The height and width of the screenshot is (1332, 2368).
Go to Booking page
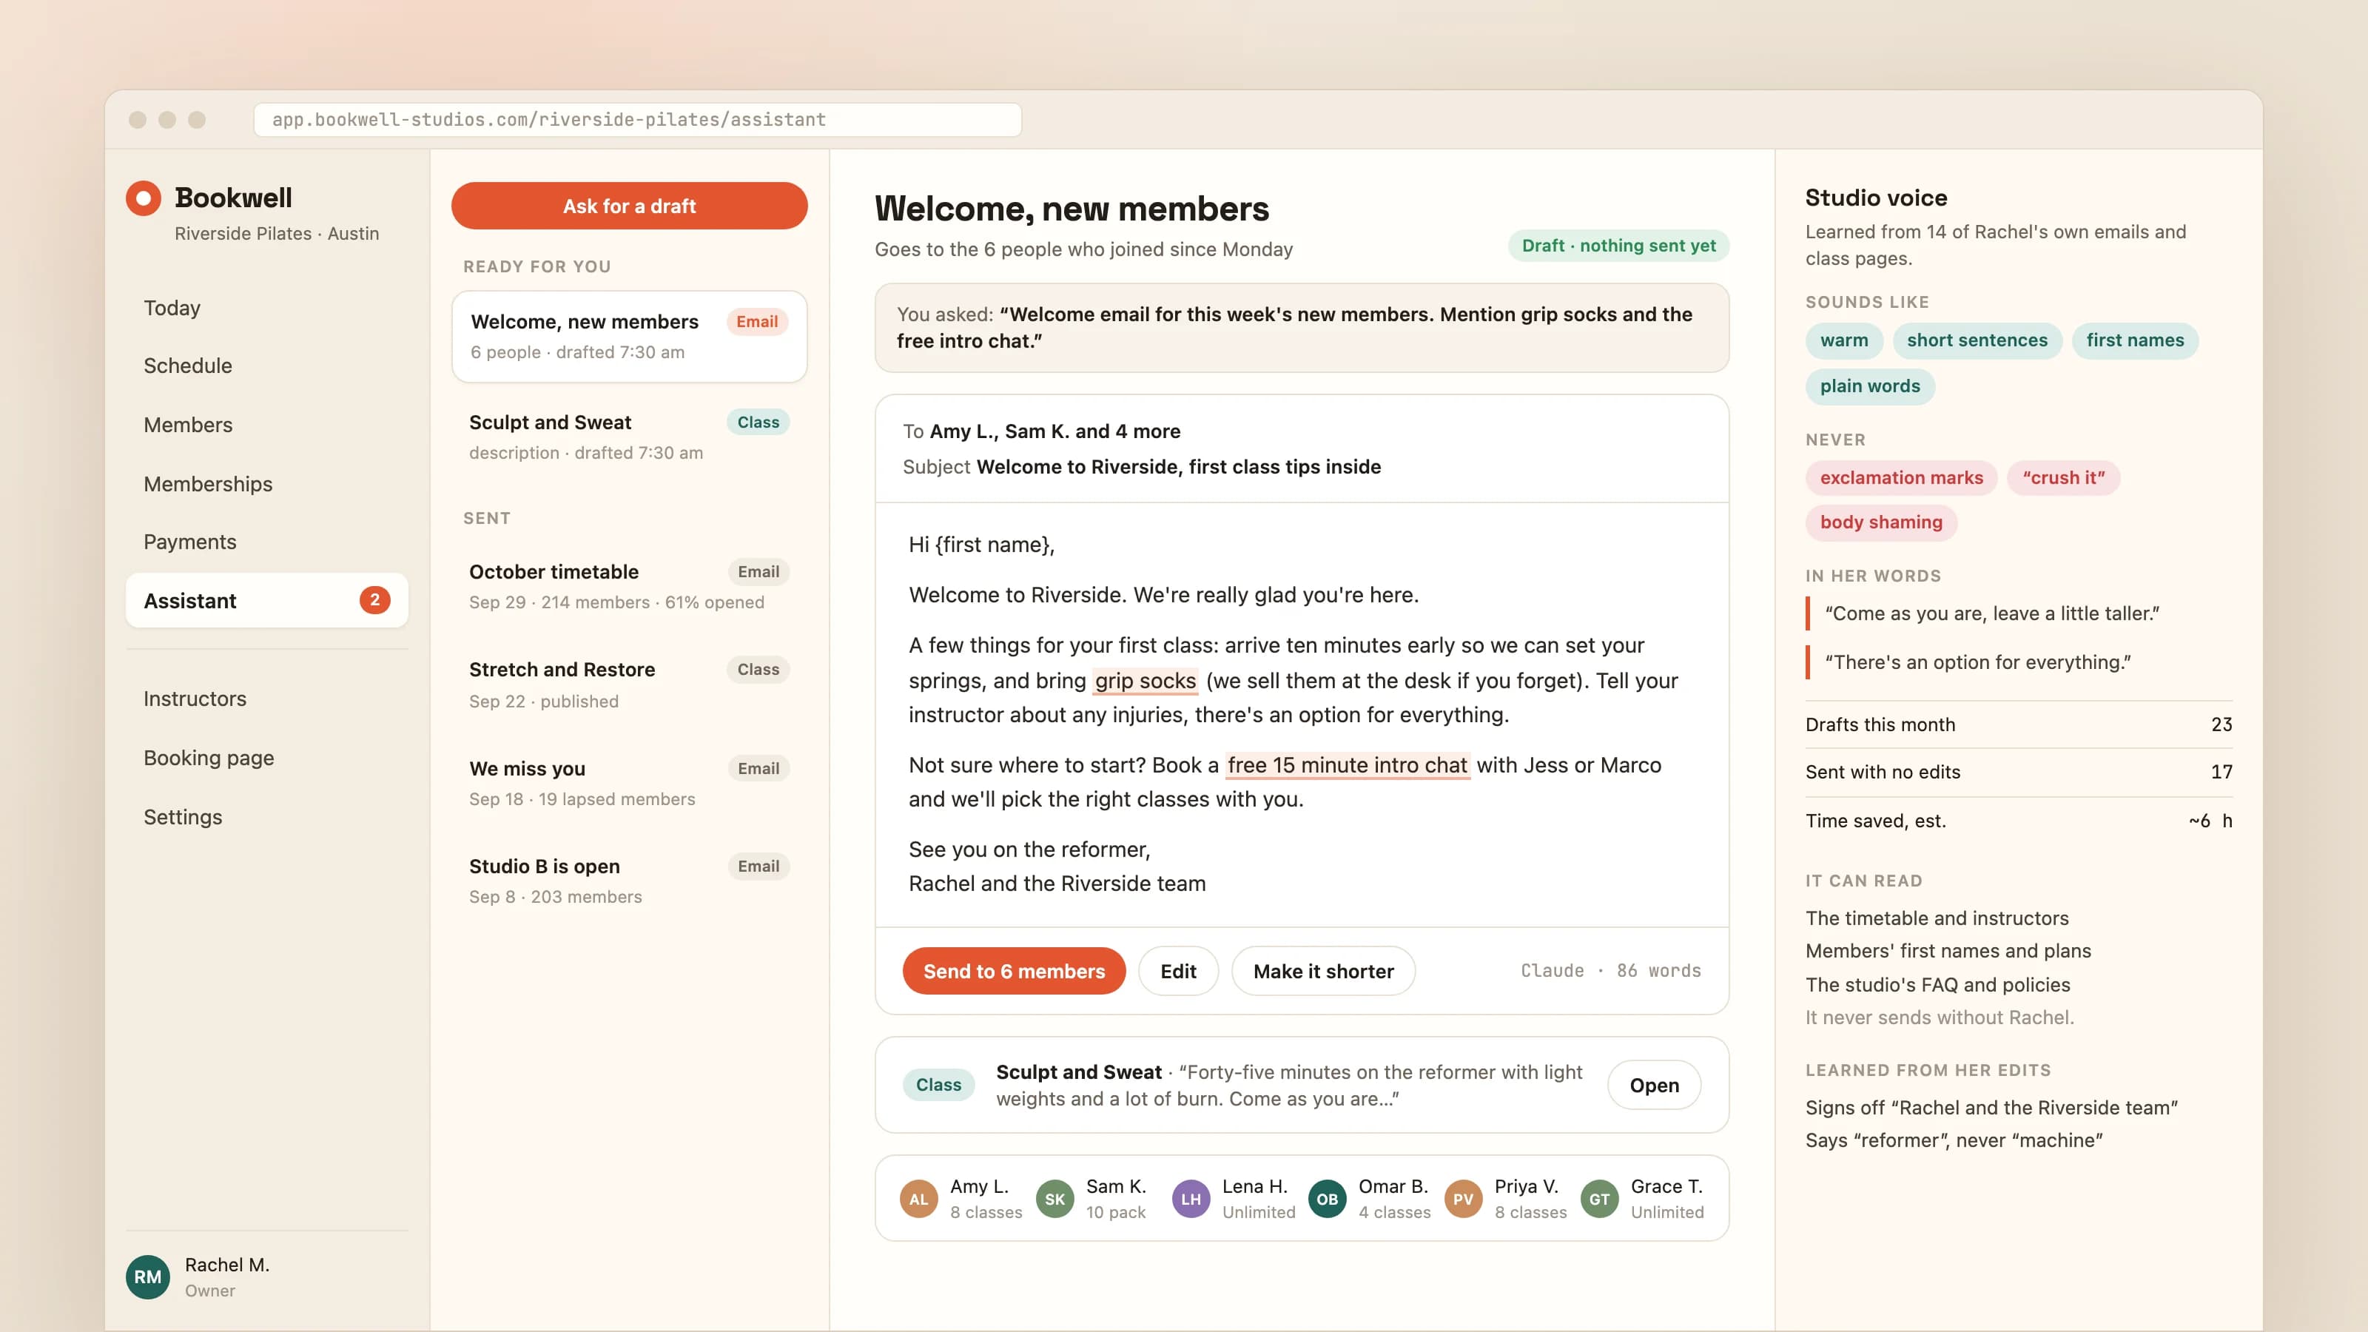click(x=266, y=758)
